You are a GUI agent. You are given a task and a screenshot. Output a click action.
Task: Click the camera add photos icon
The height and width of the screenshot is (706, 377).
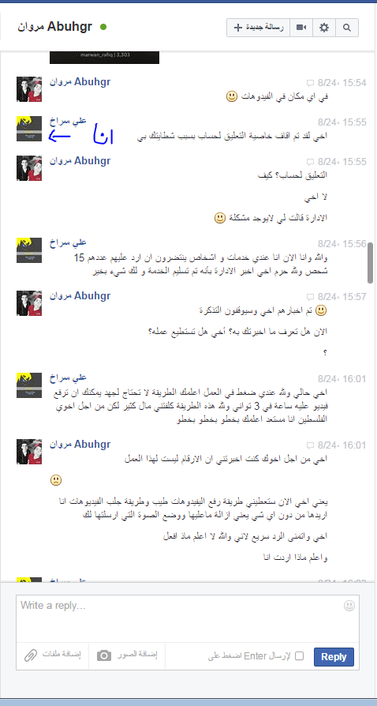(x=104, y=655)
